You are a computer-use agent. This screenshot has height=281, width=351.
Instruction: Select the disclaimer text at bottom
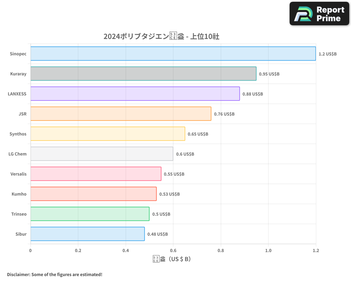(54, 274)
